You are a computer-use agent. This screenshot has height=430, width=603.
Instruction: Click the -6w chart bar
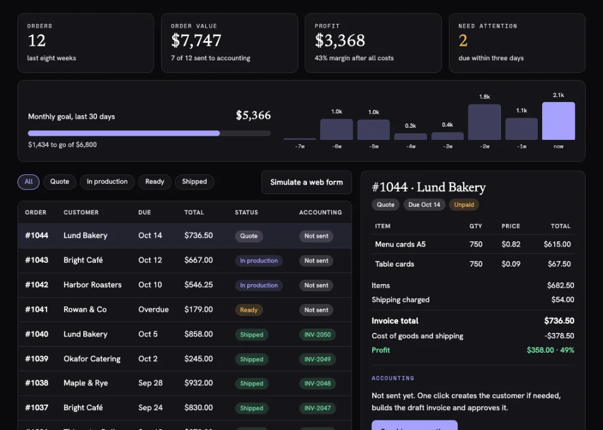coord(336,129)
